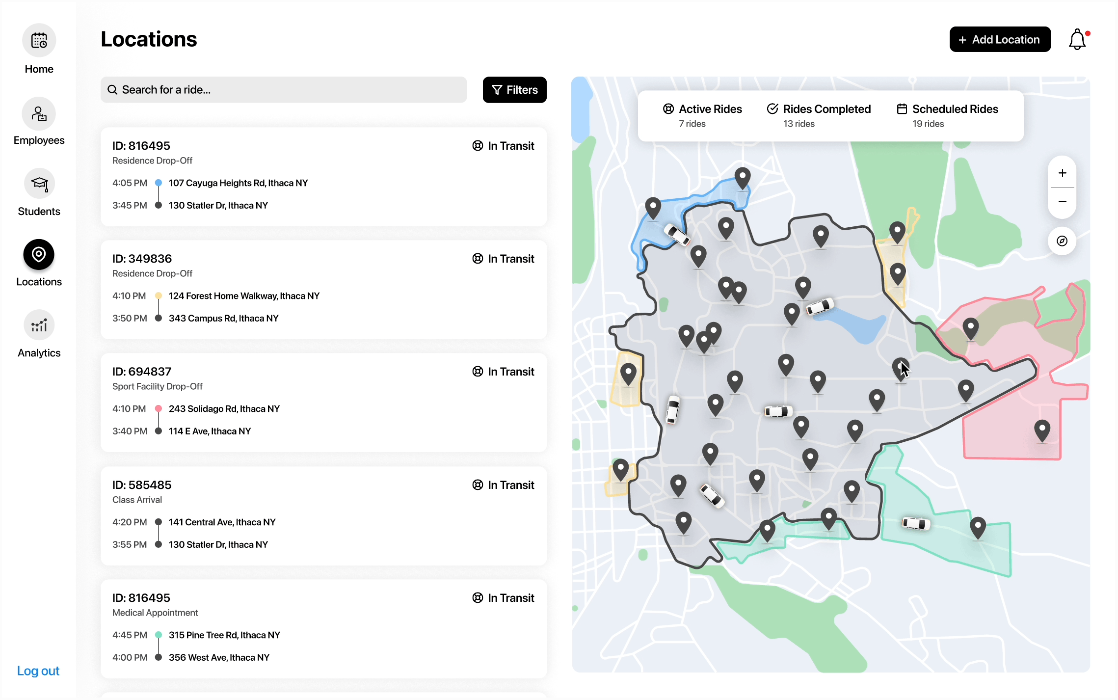
Task: Click the Active Rides lifebuoy icon
Action: click(x=668, y=109)
